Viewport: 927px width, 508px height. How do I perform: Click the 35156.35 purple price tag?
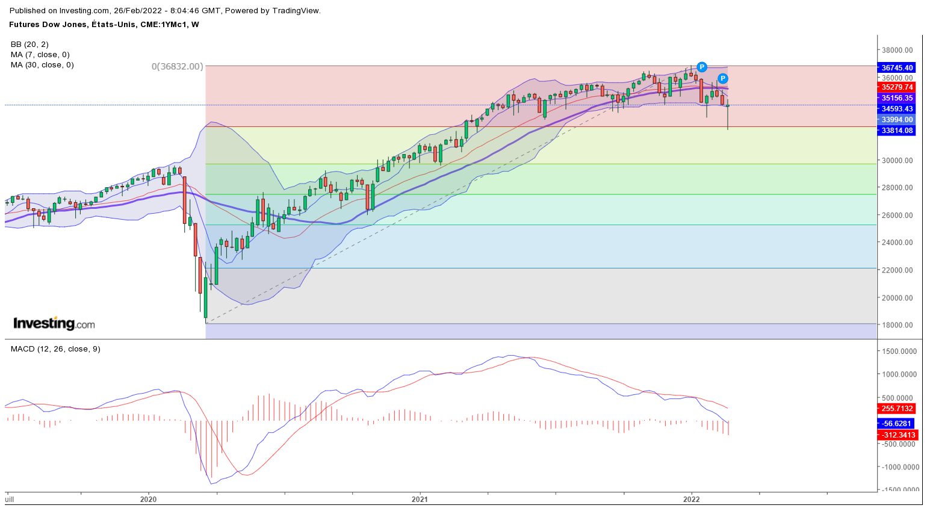pyautogui.click(x=897, y=98)
